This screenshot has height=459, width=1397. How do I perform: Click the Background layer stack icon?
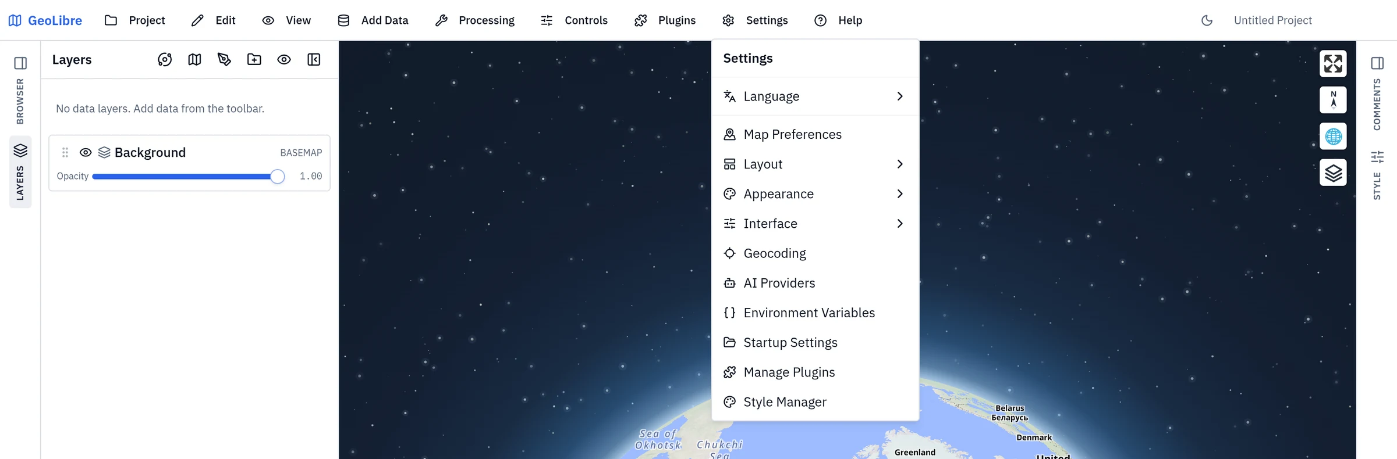104,152
